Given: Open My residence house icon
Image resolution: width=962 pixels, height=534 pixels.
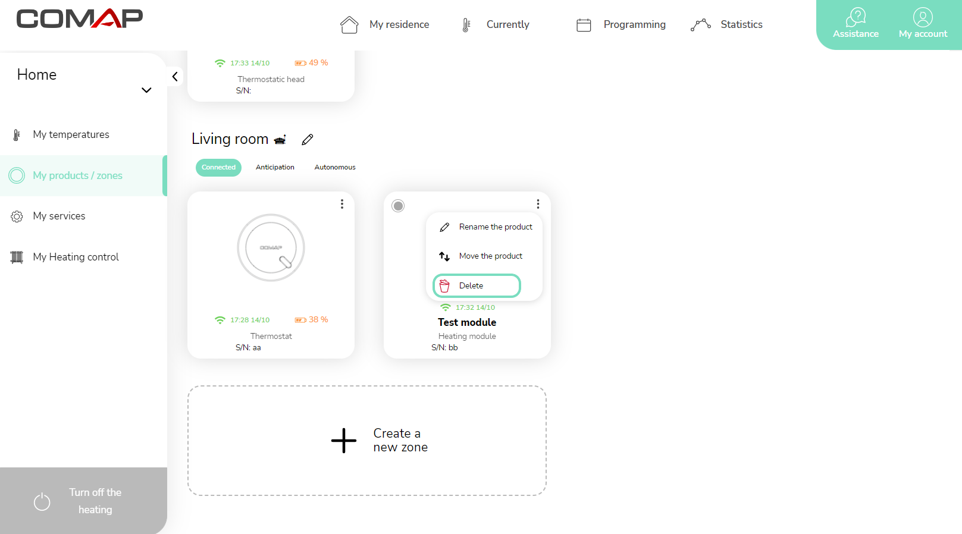Looking at the screenshot, I should pyautogui.click(x=349, y=24).
